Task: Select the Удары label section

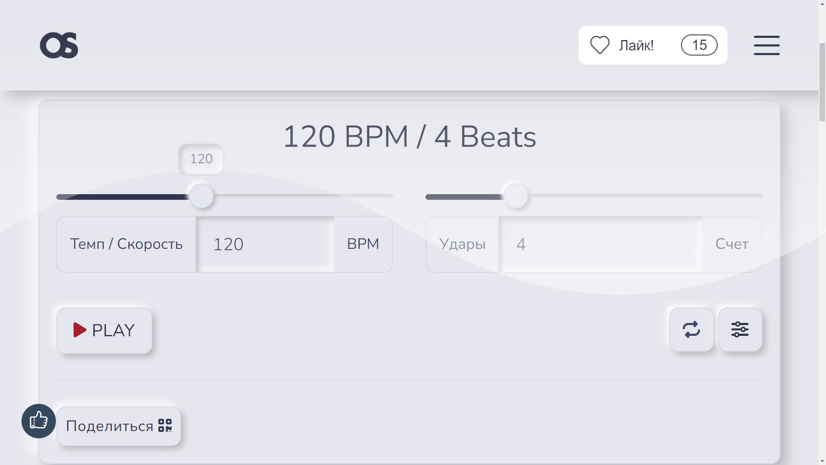Action: [462, 244]
